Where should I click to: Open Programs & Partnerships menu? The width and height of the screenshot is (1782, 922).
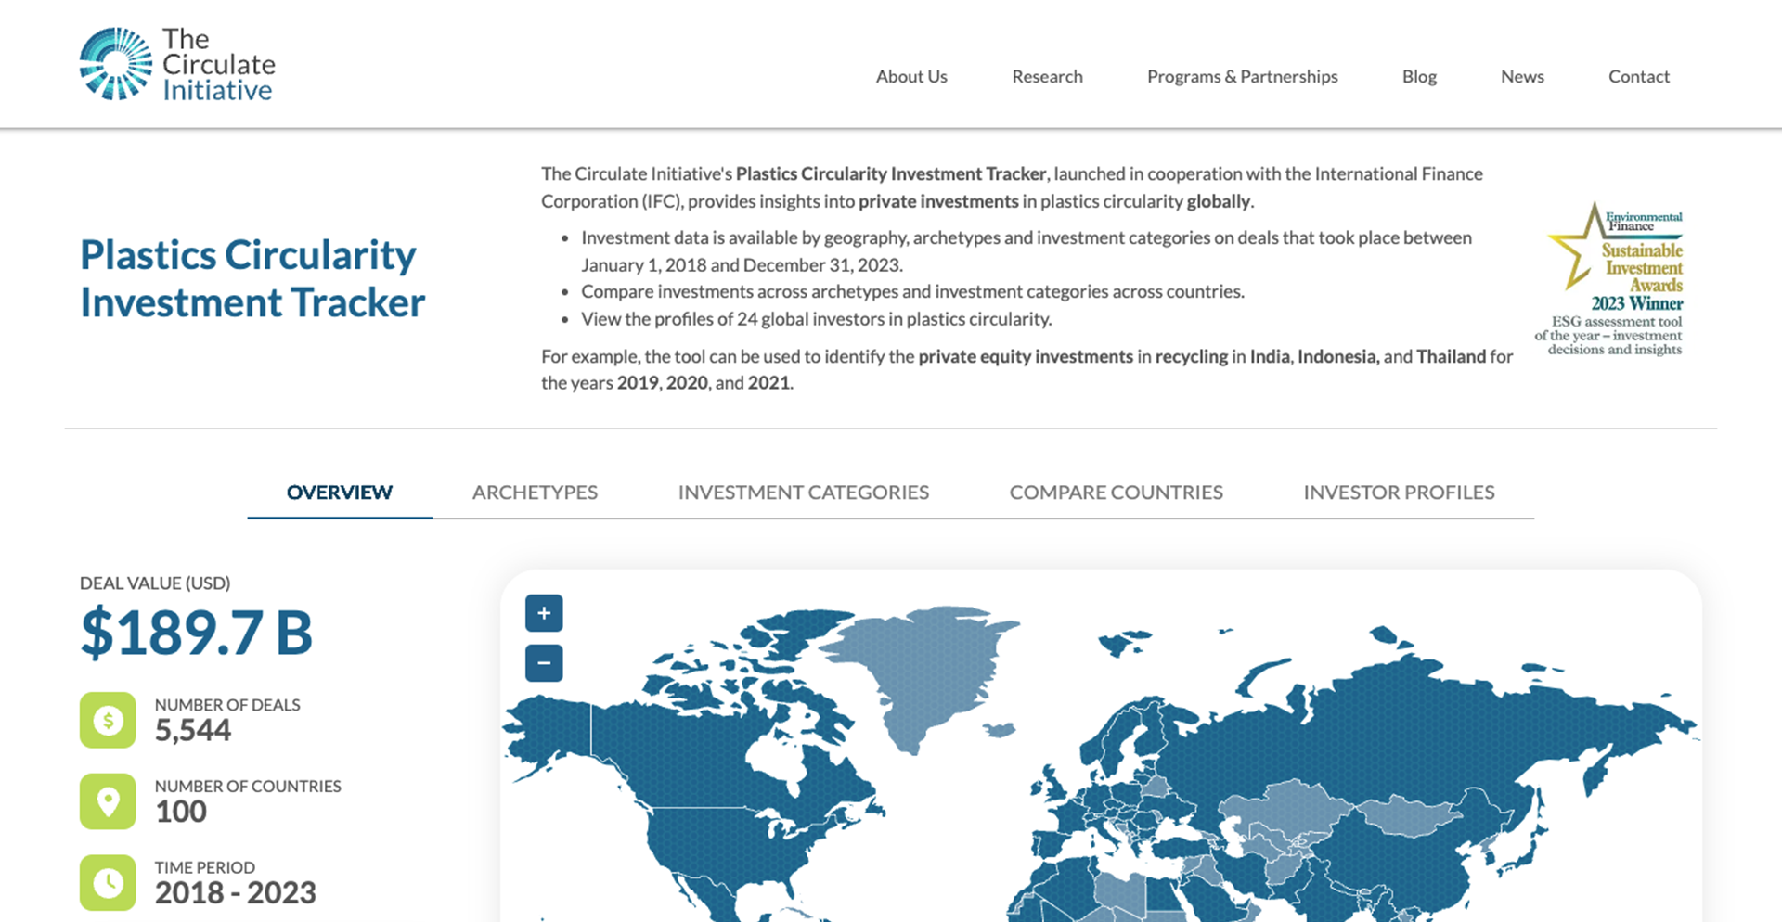[1242, 77]
